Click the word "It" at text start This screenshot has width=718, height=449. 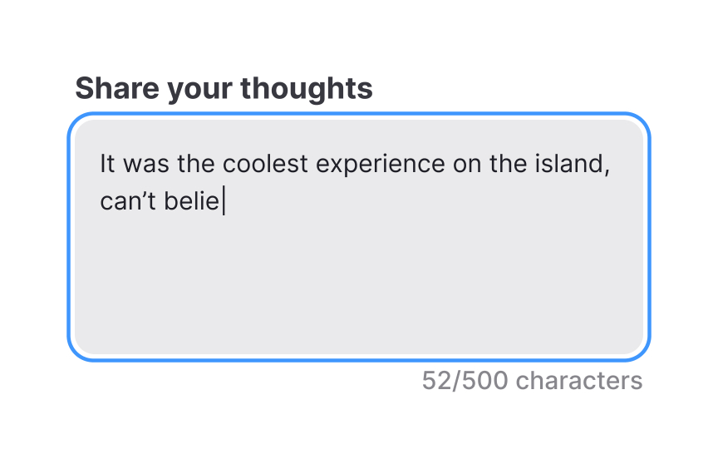pos(106,164)
